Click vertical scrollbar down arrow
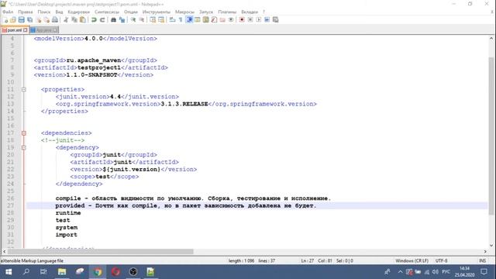The image size is (496, 279). 491,245
